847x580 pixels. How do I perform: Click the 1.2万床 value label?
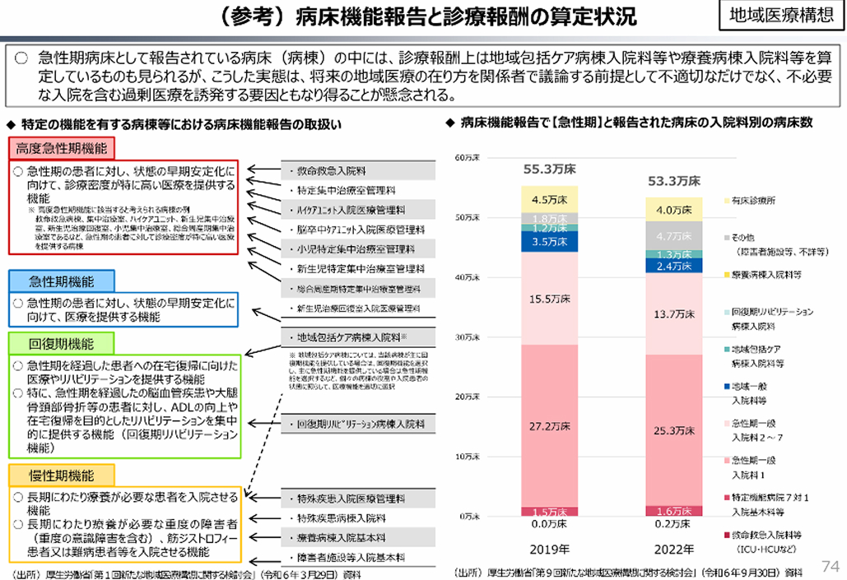click(549, 228)
